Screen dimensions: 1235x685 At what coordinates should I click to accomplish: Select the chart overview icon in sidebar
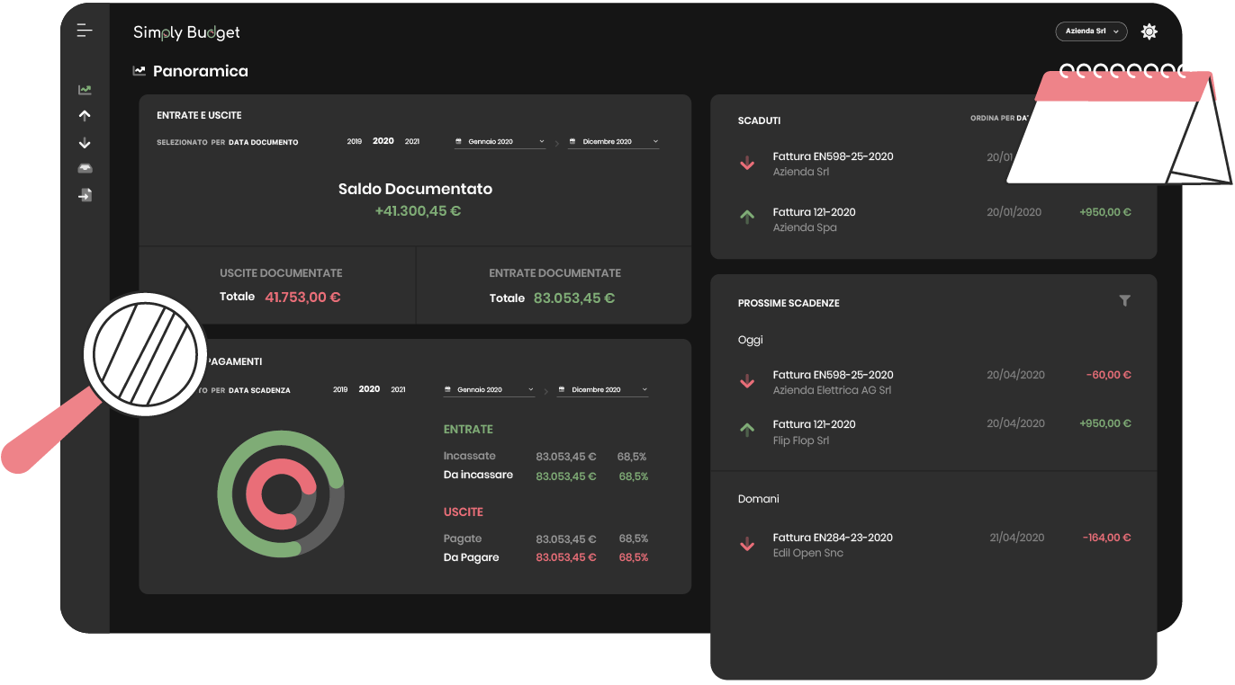[x=85, y=90]
